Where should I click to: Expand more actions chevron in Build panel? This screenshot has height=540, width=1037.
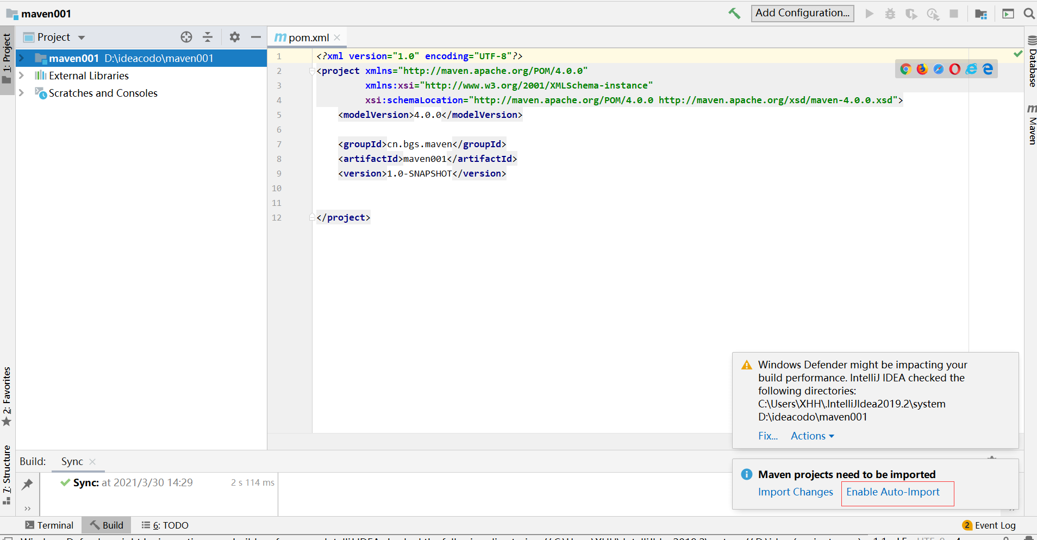pyautogui.click(x=27, y=508)
